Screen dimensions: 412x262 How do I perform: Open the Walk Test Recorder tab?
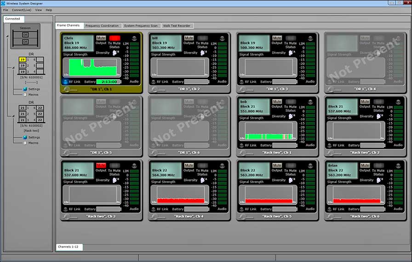(x=177, y=26)
